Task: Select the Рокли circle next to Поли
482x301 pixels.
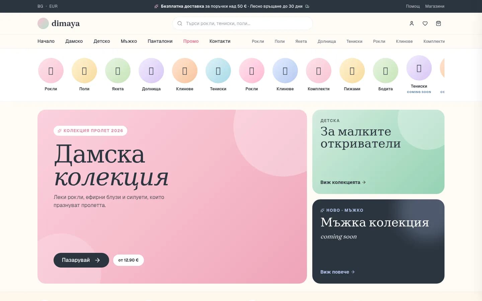Action: tap(51, 71)
